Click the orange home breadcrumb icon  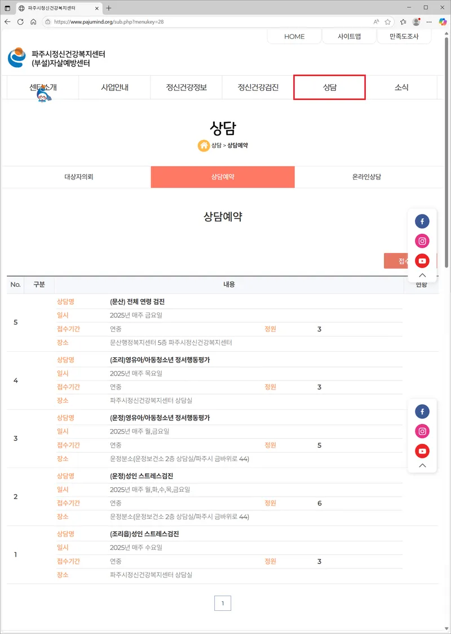click(x=204, y=146)
